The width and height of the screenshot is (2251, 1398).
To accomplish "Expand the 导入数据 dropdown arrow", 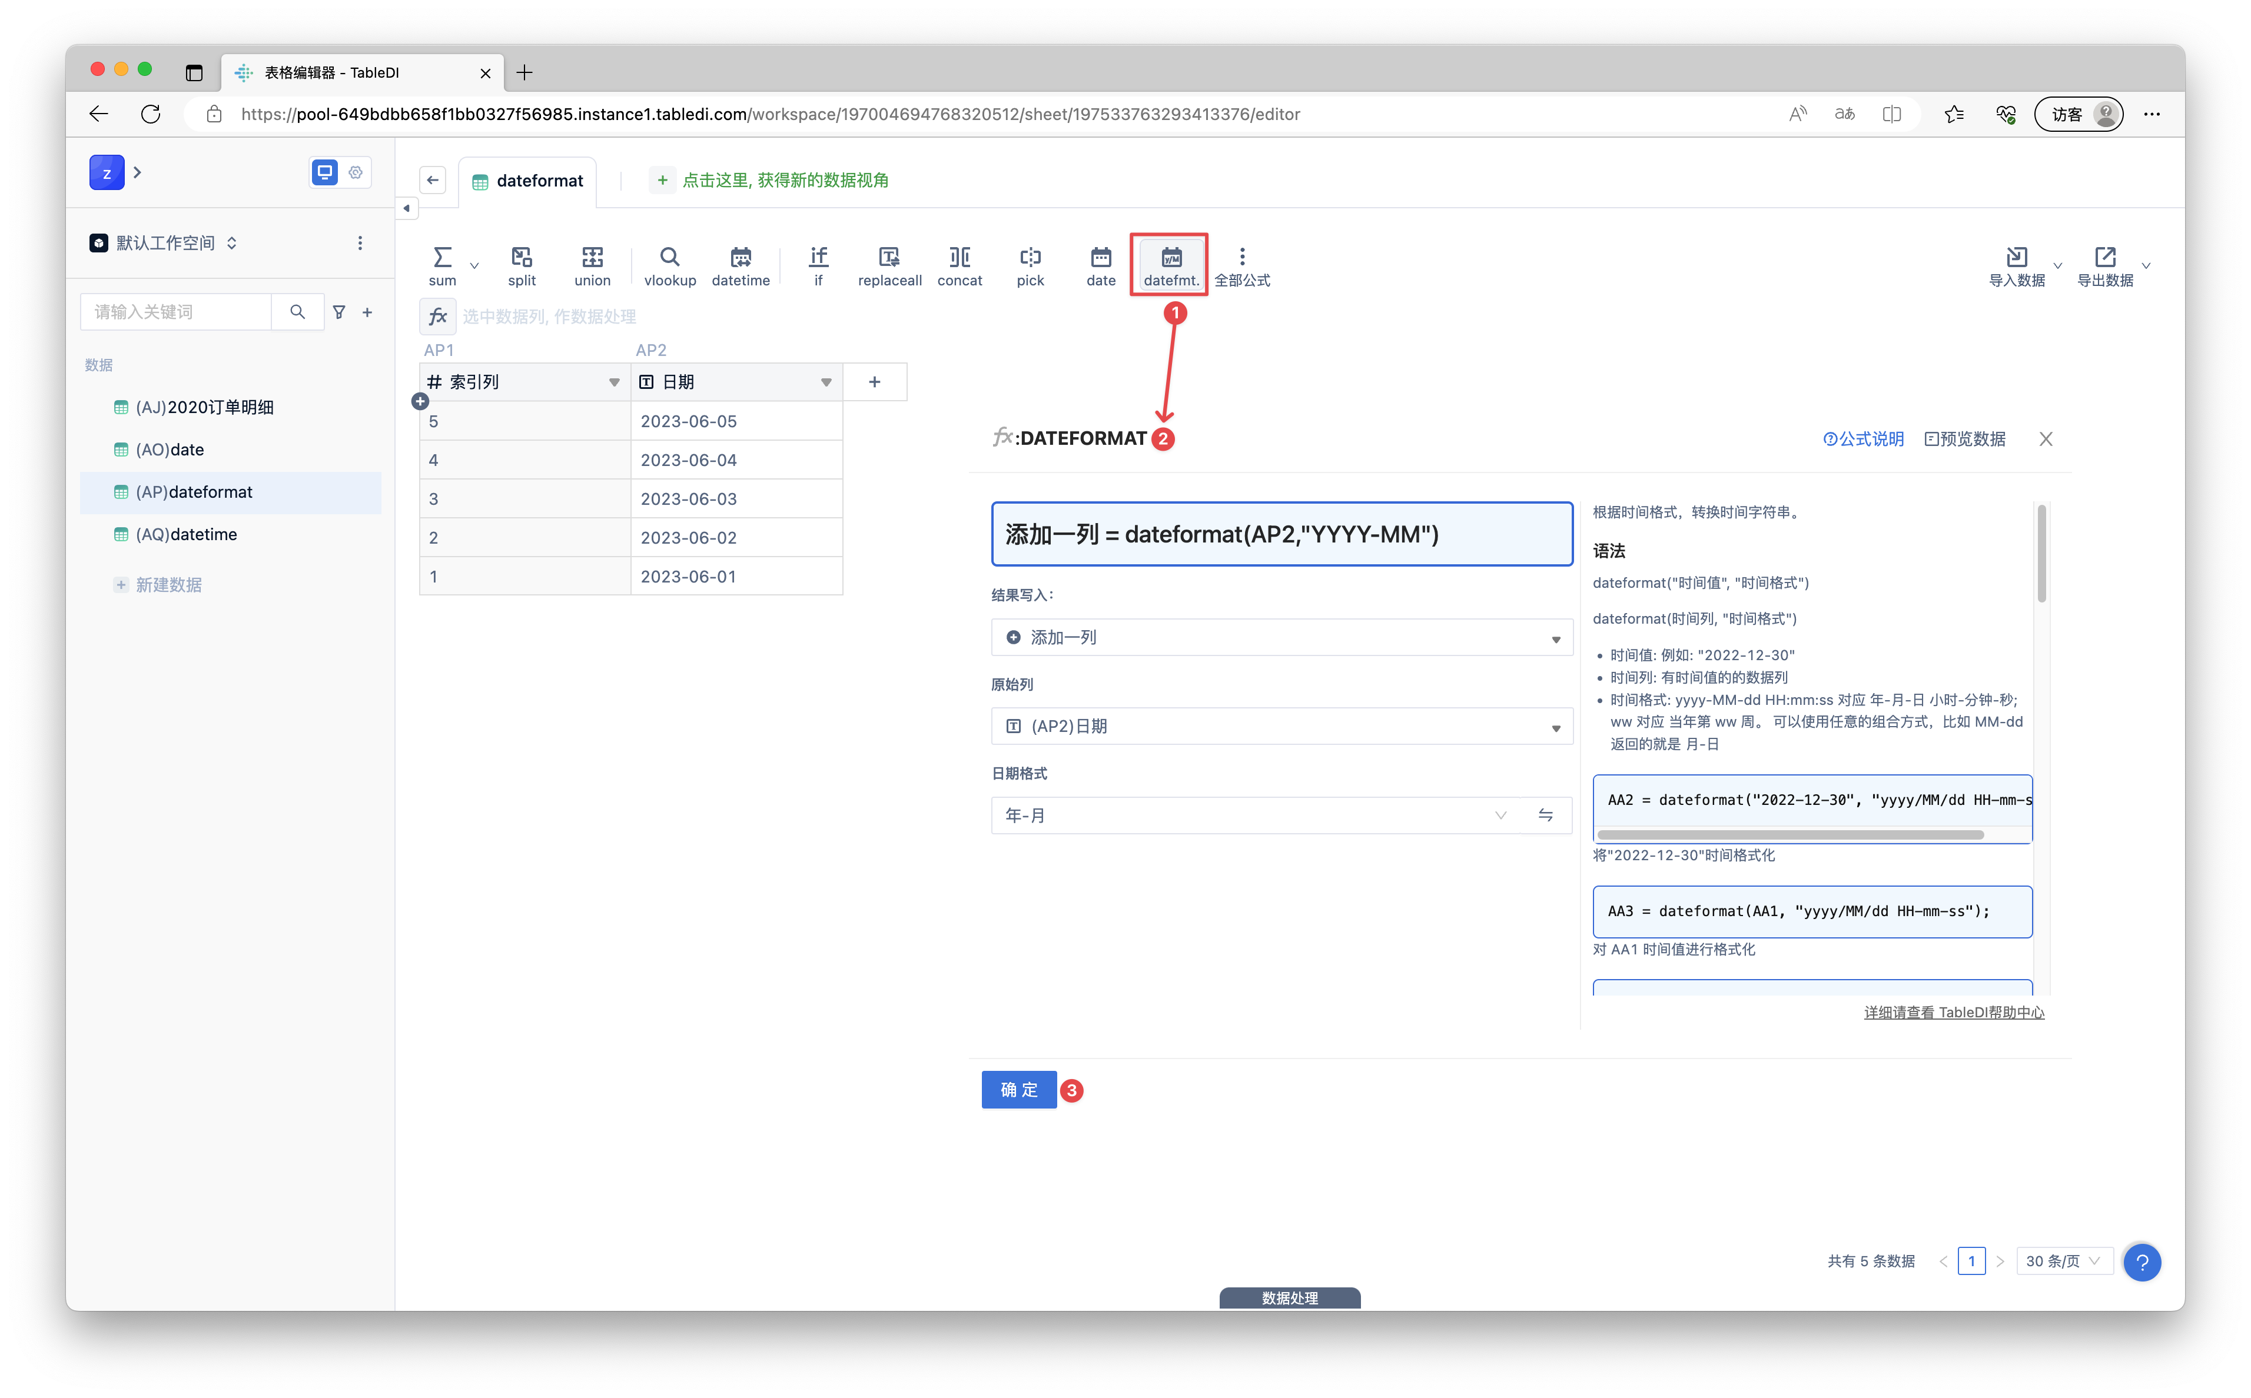I will (x=2058, y=265).
